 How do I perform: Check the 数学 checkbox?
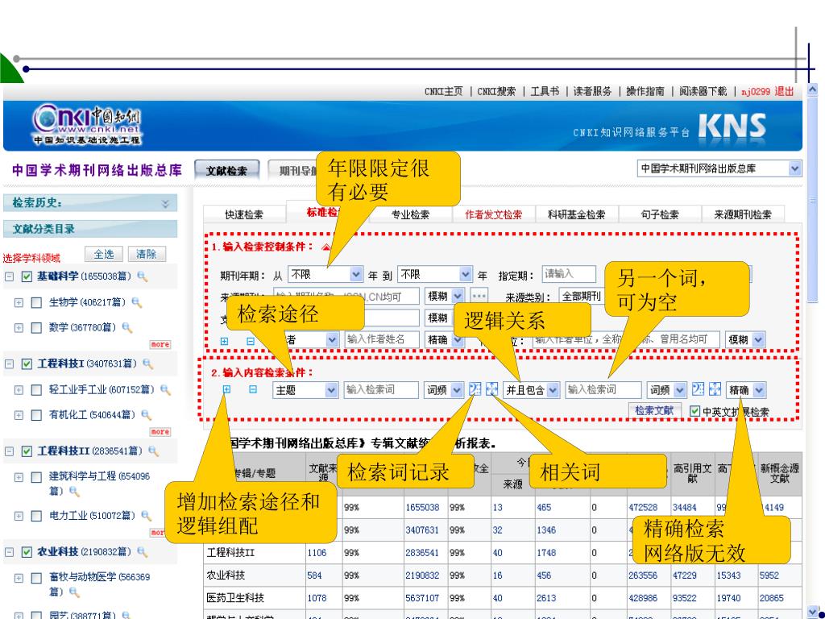[x=36, y=327]
